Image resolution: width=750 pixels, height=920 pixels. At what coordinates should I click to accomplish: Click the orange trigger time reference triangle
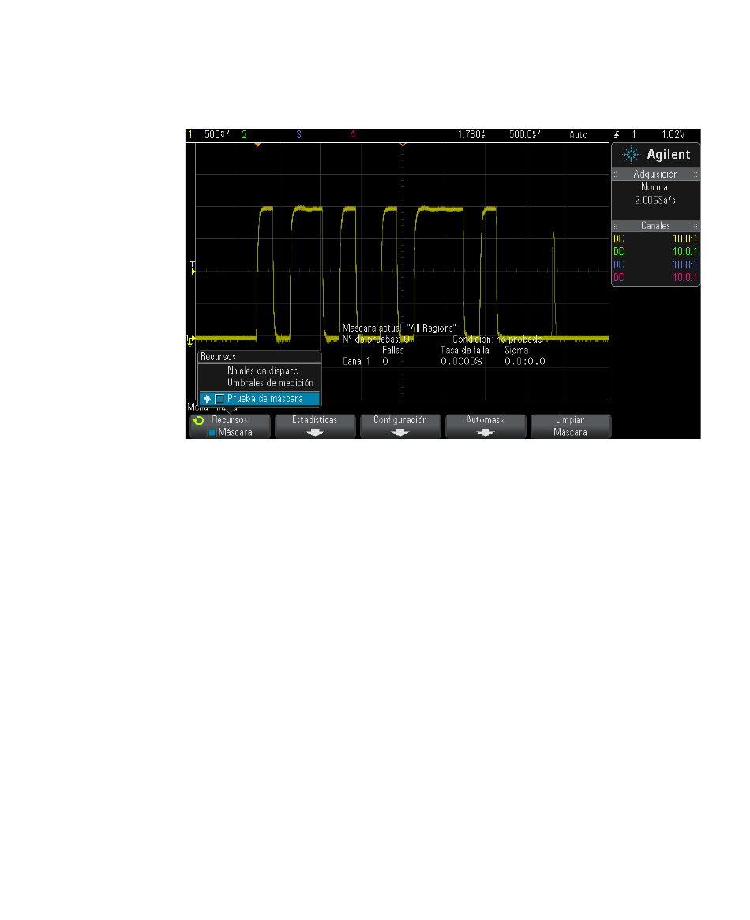403,145
